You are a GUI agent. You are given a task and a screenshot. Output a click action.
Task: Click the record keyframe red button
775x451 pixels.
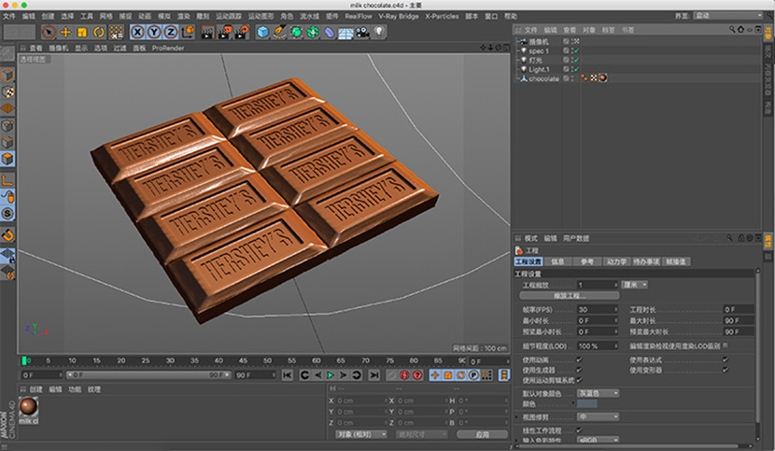404,375
